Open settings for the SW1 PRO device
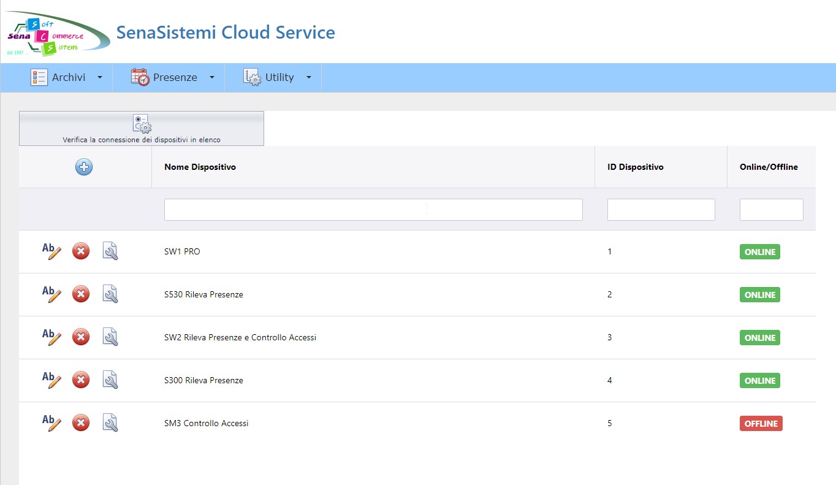This screenshot has height=485, width=836. pyautogui.click(x=110, y=251)
